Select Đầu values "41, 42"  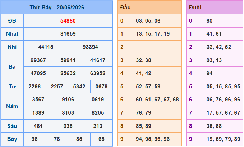[143, 73]
